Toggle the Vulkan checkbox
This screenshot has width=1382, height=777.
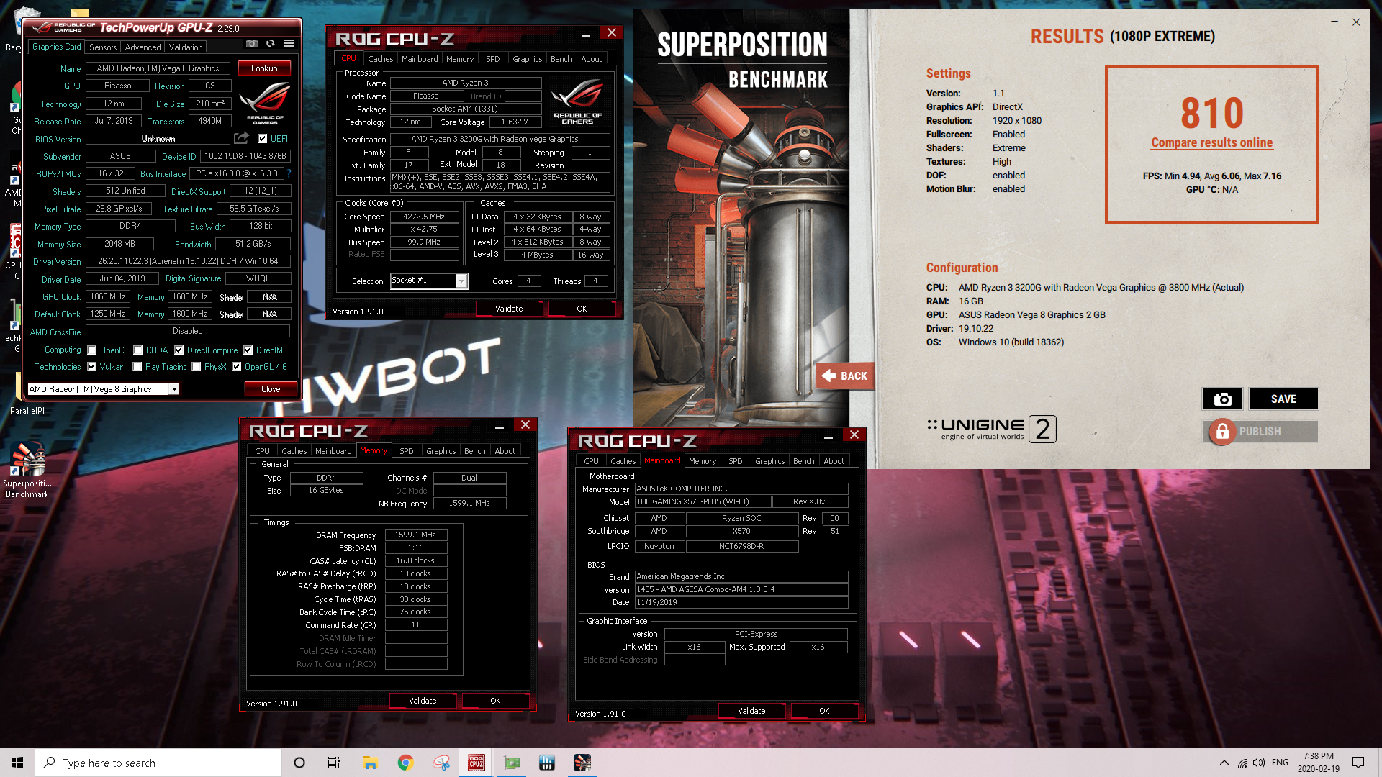tap(92, 367)
